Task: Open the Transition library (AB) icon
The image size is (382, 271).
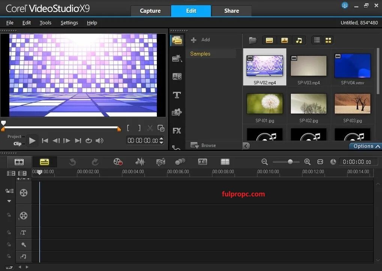Action: tap(177, 76)
